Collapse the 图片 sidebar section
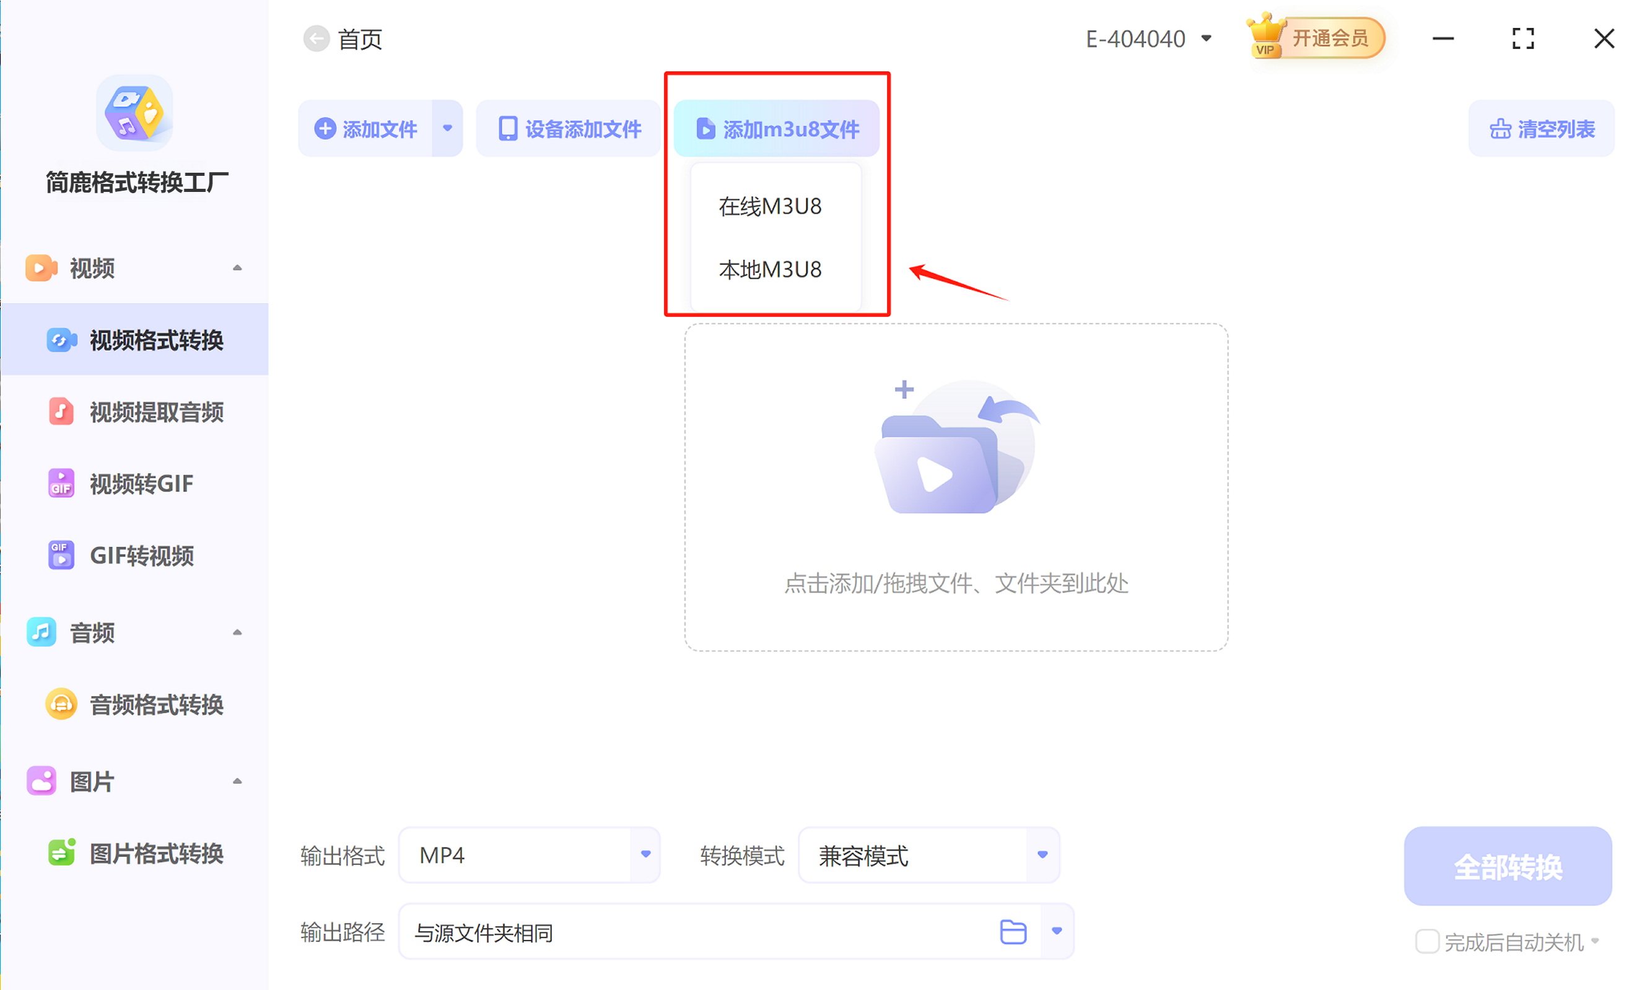This screenshot has width=1642, height=990. pyautogui.click(x=237, y=781)
